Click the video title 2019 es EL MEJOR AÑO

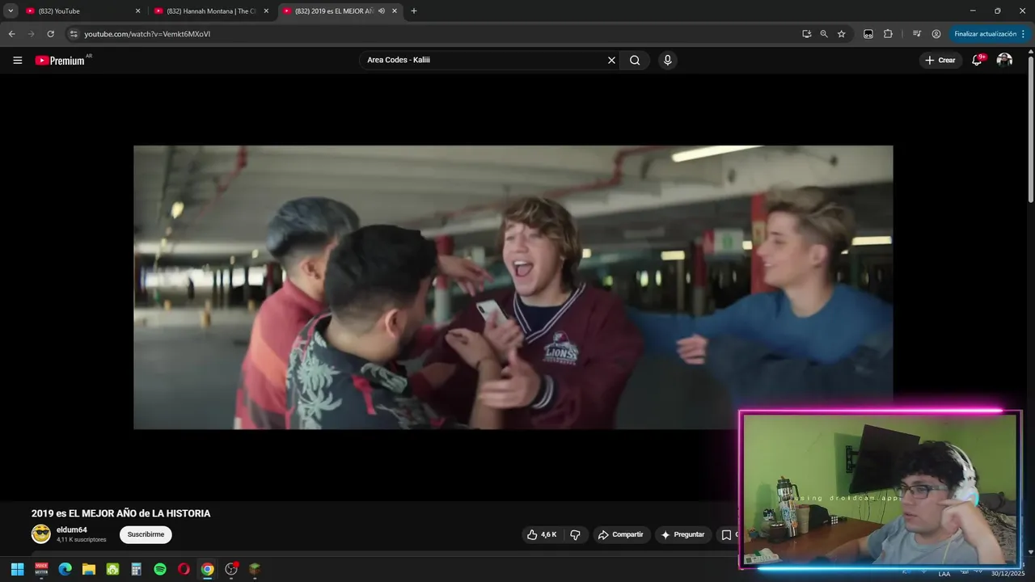tap(120, 513)
